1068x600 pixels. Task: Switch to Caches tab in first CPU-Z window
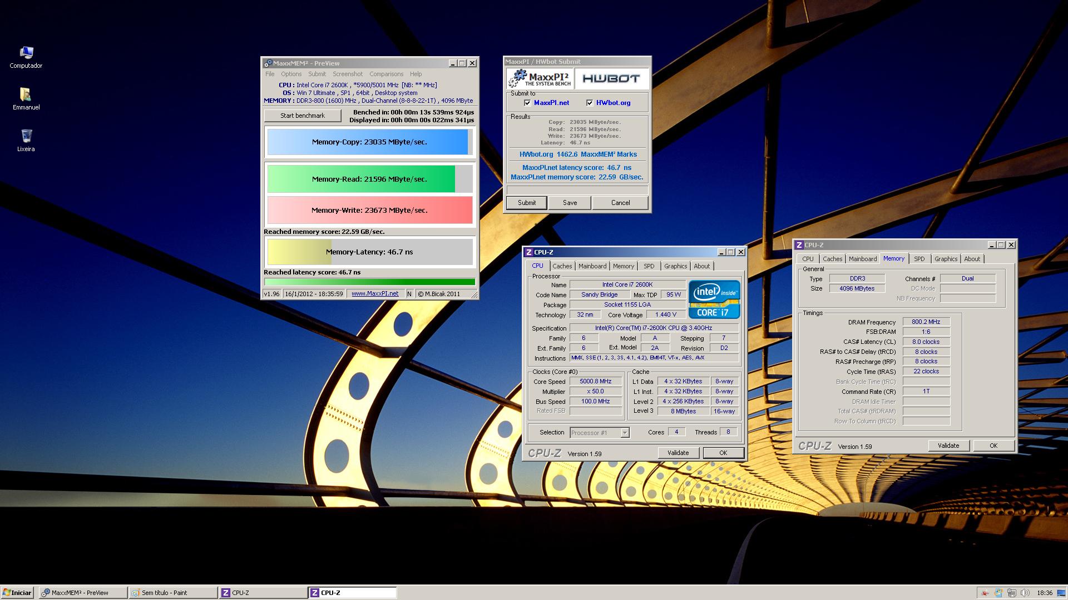[x=562, y=266]
